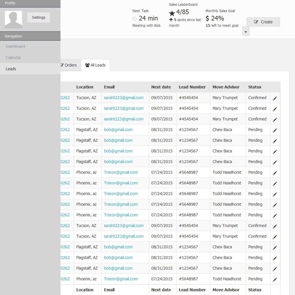
Task: Click the pencil icon on the topmost Phoenix row
Action: point(275,173)
